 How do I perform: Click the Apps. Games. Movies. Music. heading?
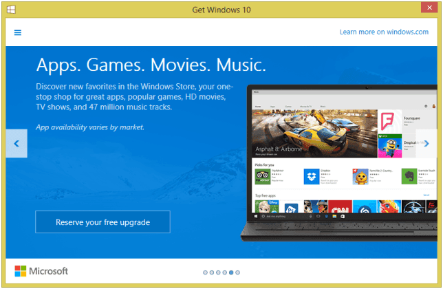click(x=151, y=65)
